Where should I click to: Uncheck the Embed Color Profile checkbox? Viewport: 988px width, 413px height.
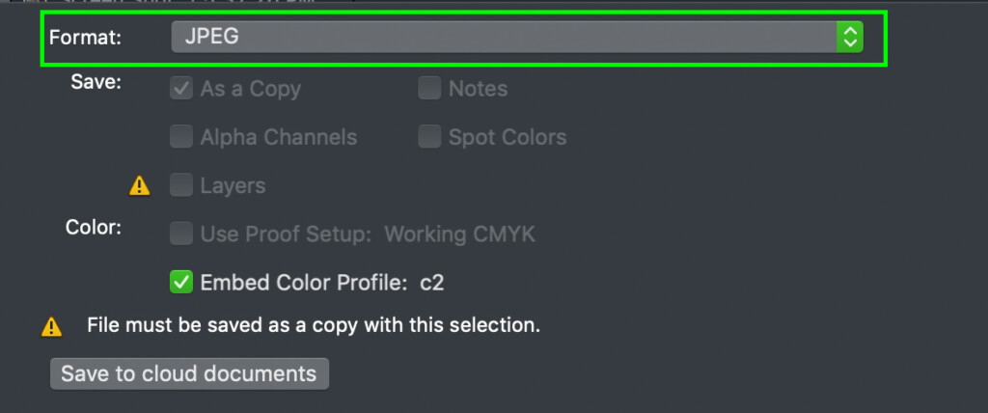[x=181, y=283]
